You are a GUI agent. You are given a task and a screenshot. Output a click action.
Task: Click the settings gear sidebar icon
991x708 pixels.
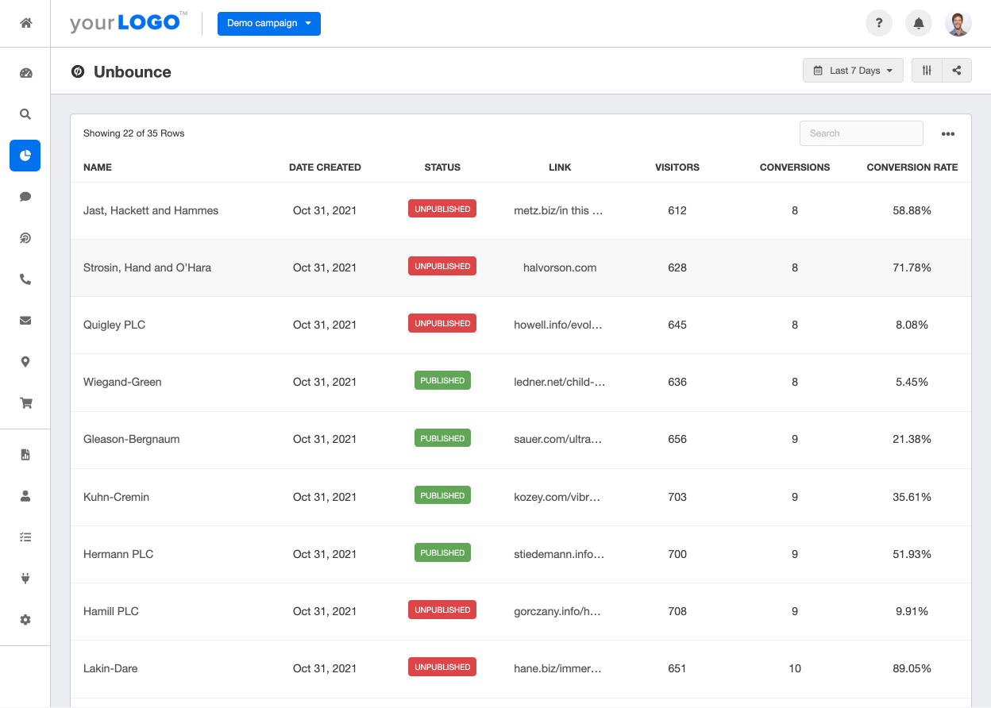pyautogui.click(x=25, y=620)
